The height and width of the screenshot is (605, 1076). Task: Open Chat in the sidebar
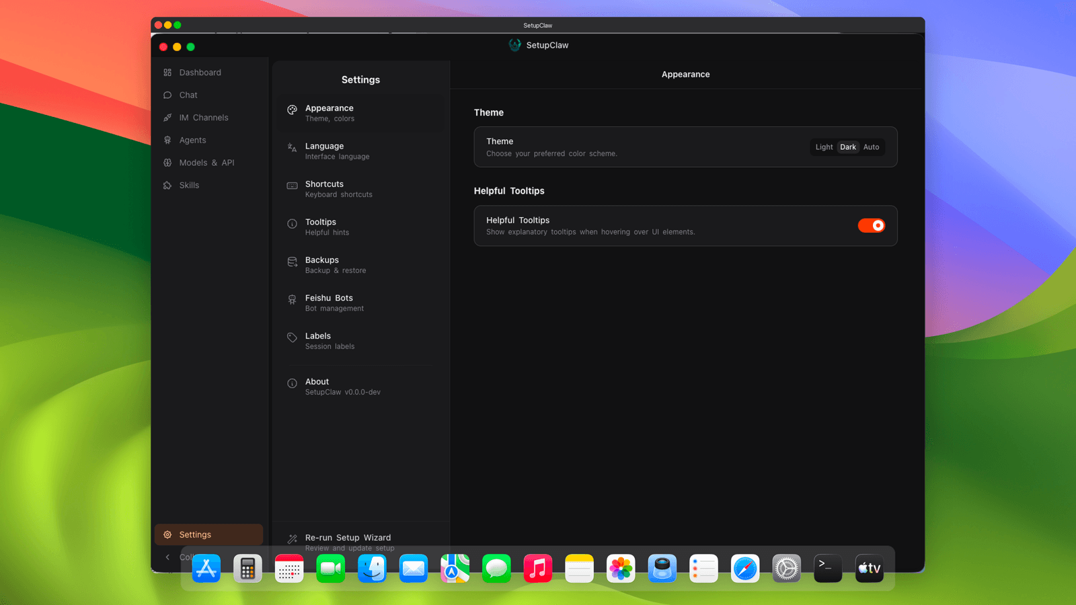[208, 95]
